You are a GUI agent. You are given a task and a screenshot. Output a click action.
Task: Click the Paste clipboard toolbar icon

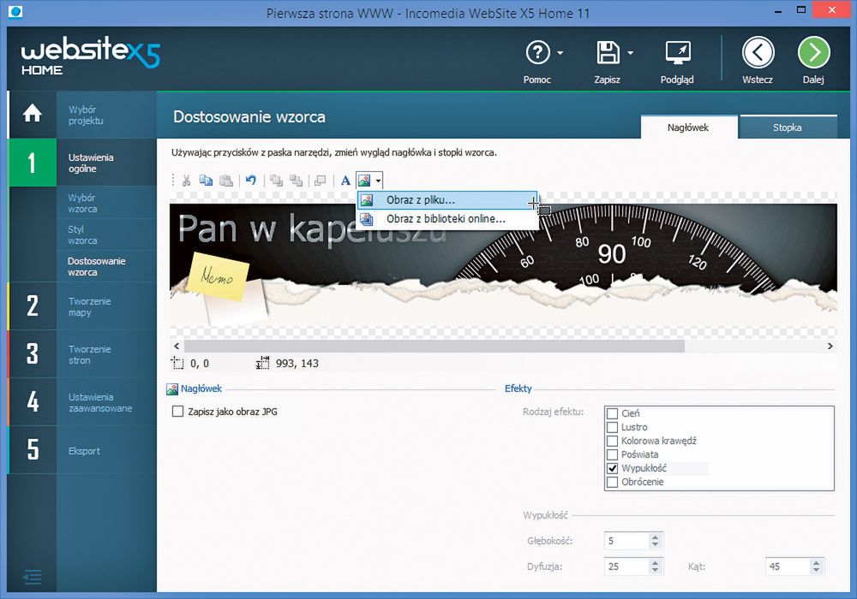pos(226,181)
